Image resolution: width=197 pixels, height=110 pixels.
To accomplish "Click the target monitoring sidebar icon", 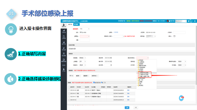I will 64,49.
